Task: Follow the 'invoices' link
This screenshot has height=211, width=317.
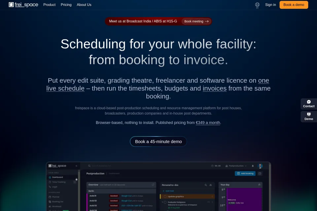Action: (x=215, y=88)
